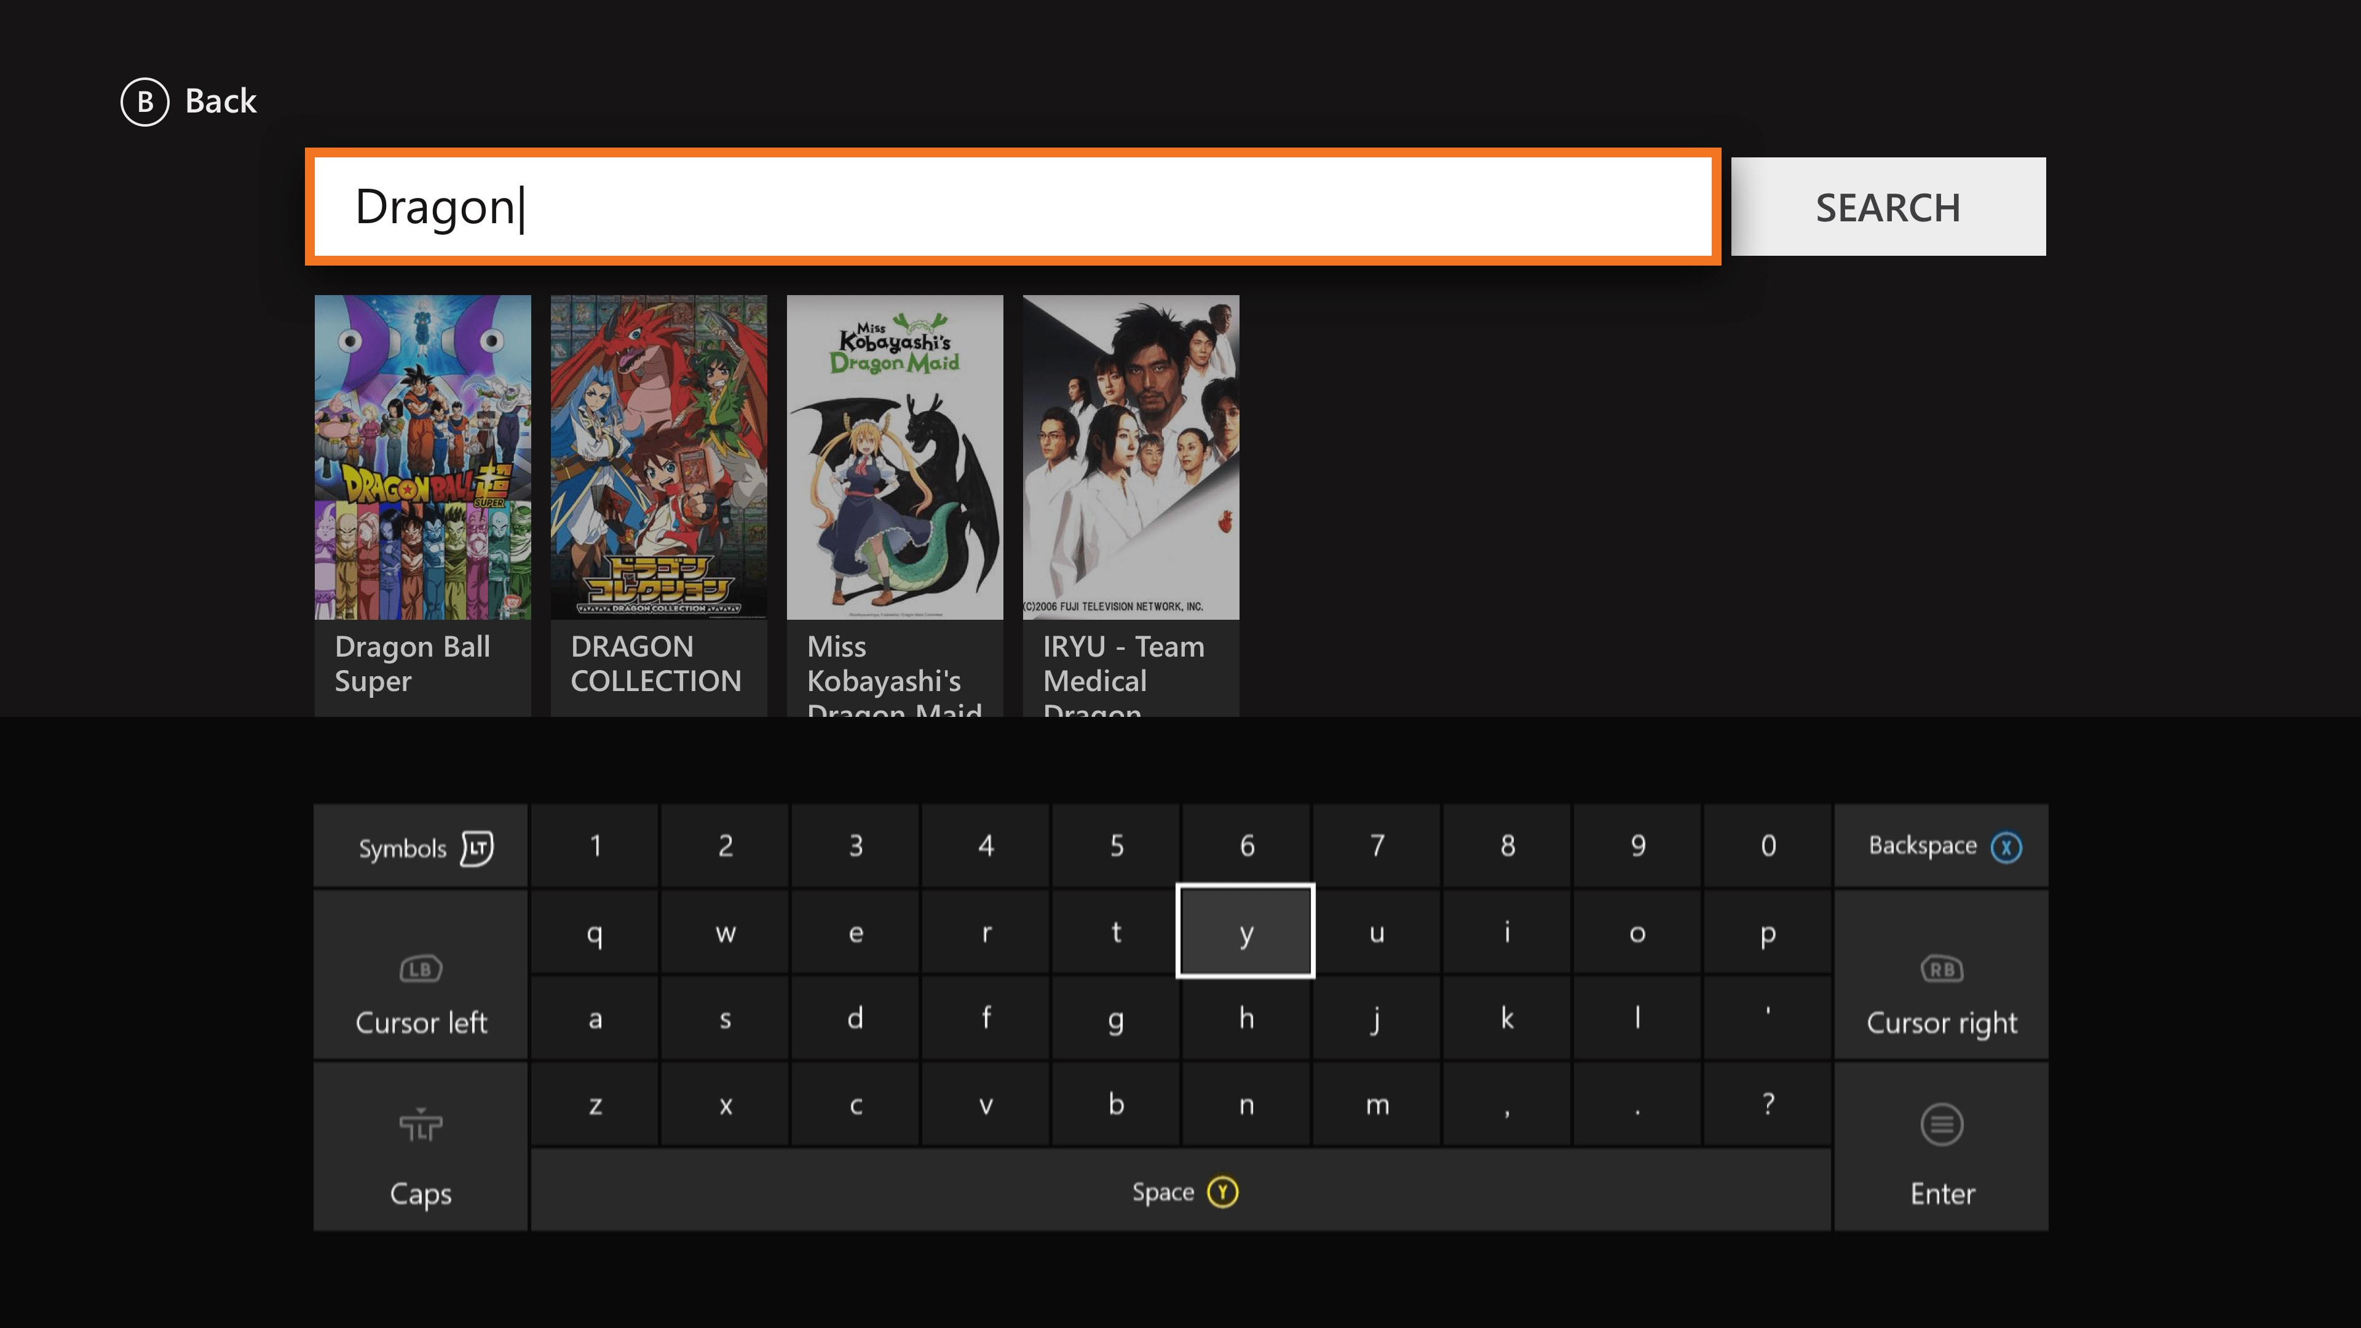Screen dimensions: 2361x1328
Task: Select DRAGON COLLECTION thumbnail
Action: (658, 457)
